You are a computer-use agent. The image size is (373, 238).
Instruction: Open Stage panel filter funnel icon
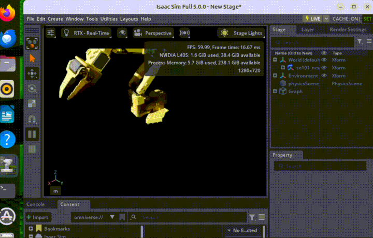359,41
